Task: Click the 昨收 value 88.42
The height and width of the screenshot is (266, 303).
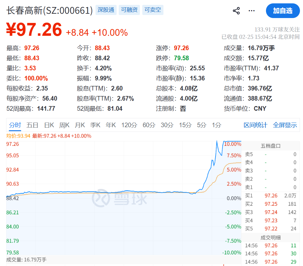Action: [x=102, y=58]
